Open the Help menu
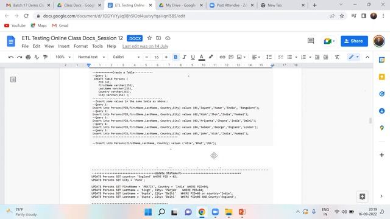This screenshot has width=390, height=219. 112,46
